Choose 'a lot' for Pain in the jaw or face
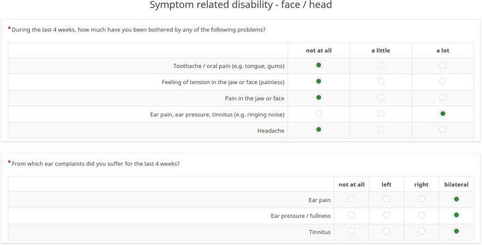482x245 pixels. coord(442,97)
